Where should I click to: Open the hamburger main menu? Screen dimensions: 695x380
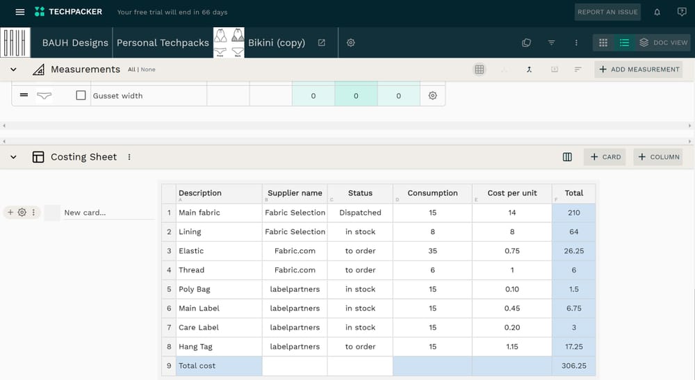coord(19,12)
